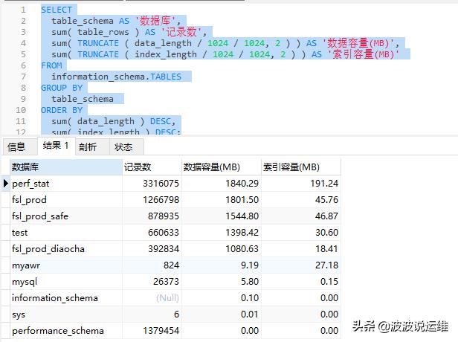
Task: Click the 392834 record count cell
Action: tap(152, 249)
